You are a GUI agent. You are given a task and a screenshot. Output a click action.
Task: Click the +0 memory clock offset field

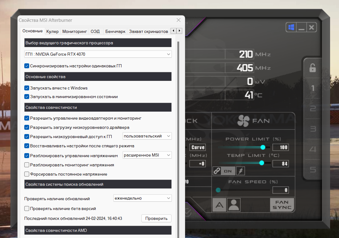point(198,164)
